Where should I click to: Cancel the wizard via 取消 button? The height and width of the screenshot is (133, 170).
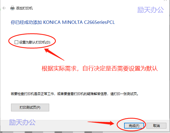(x=156, y=126)
